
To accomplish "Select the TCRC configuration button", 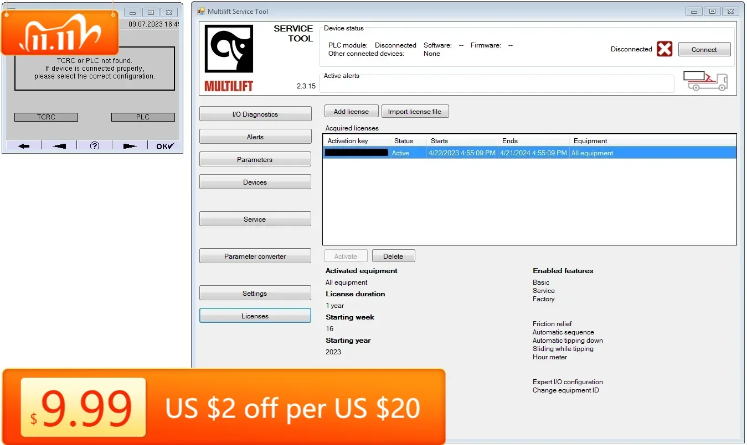I will [x=46, y=117].
